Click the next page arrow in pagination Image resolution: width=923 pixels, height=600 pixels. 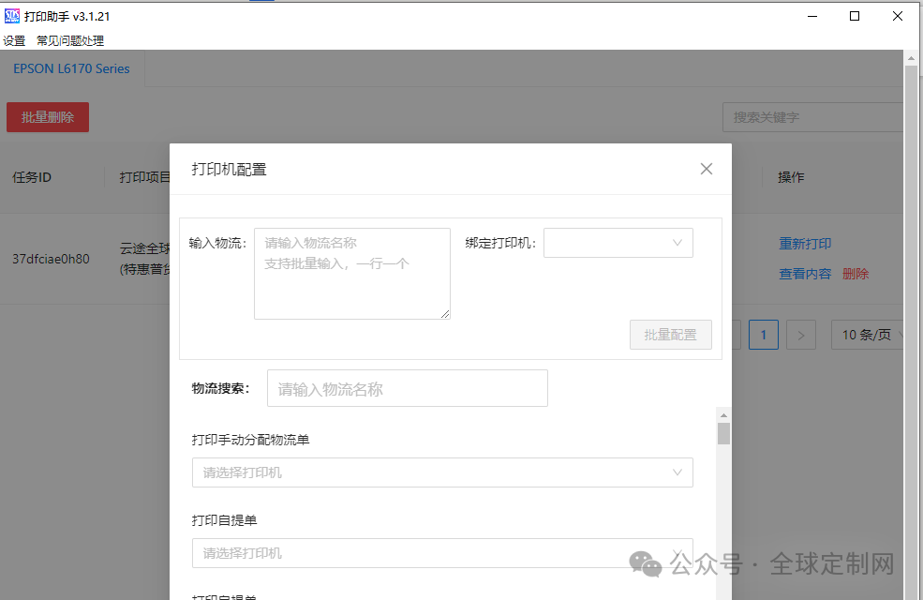pyautogui.click(x=801, y=335)
